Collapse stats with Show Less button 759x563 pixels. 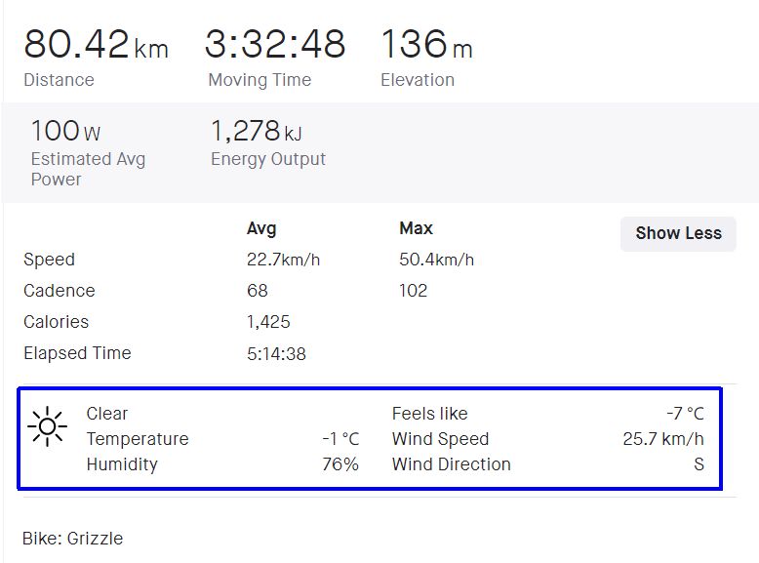[x=678, y=233]
